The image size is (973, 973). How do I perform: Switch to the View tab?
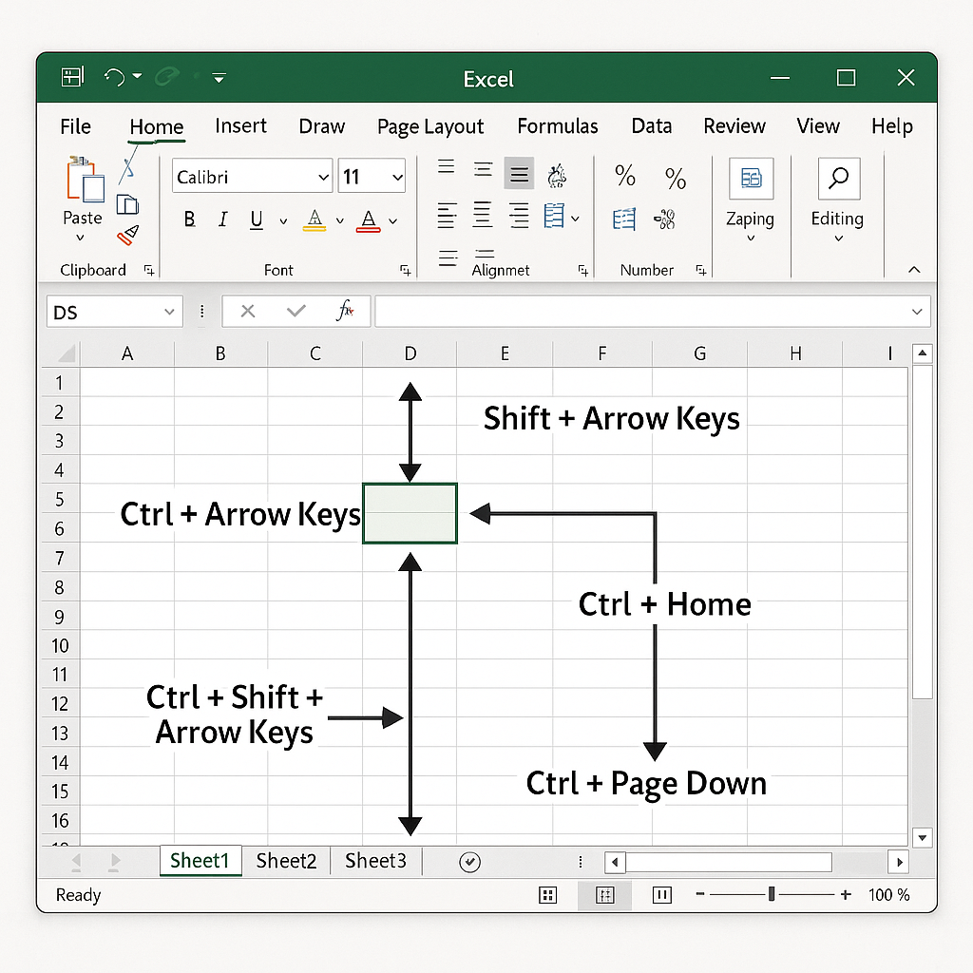818,126
